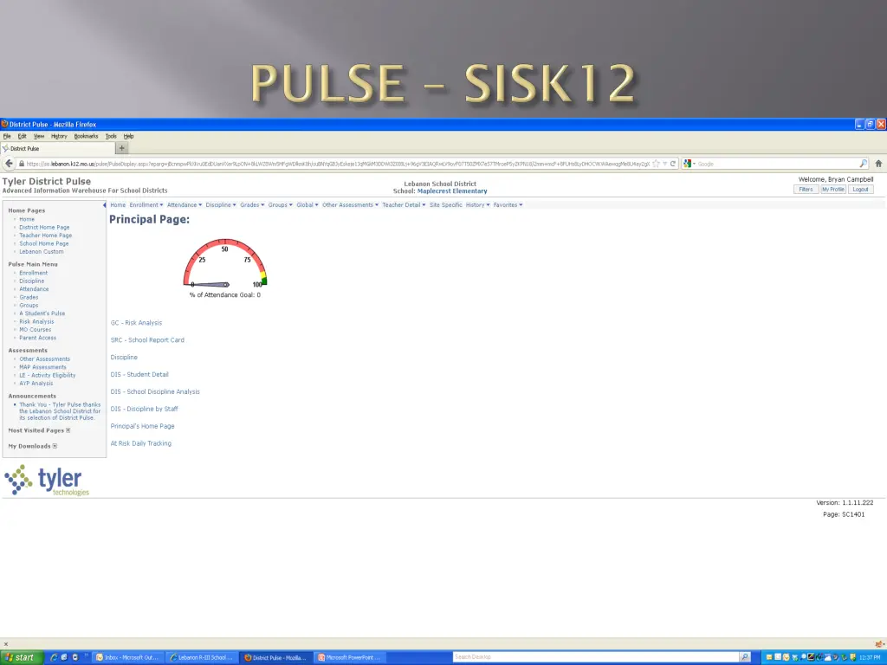Open the Bookmarks menu

[x=86, y=136]
